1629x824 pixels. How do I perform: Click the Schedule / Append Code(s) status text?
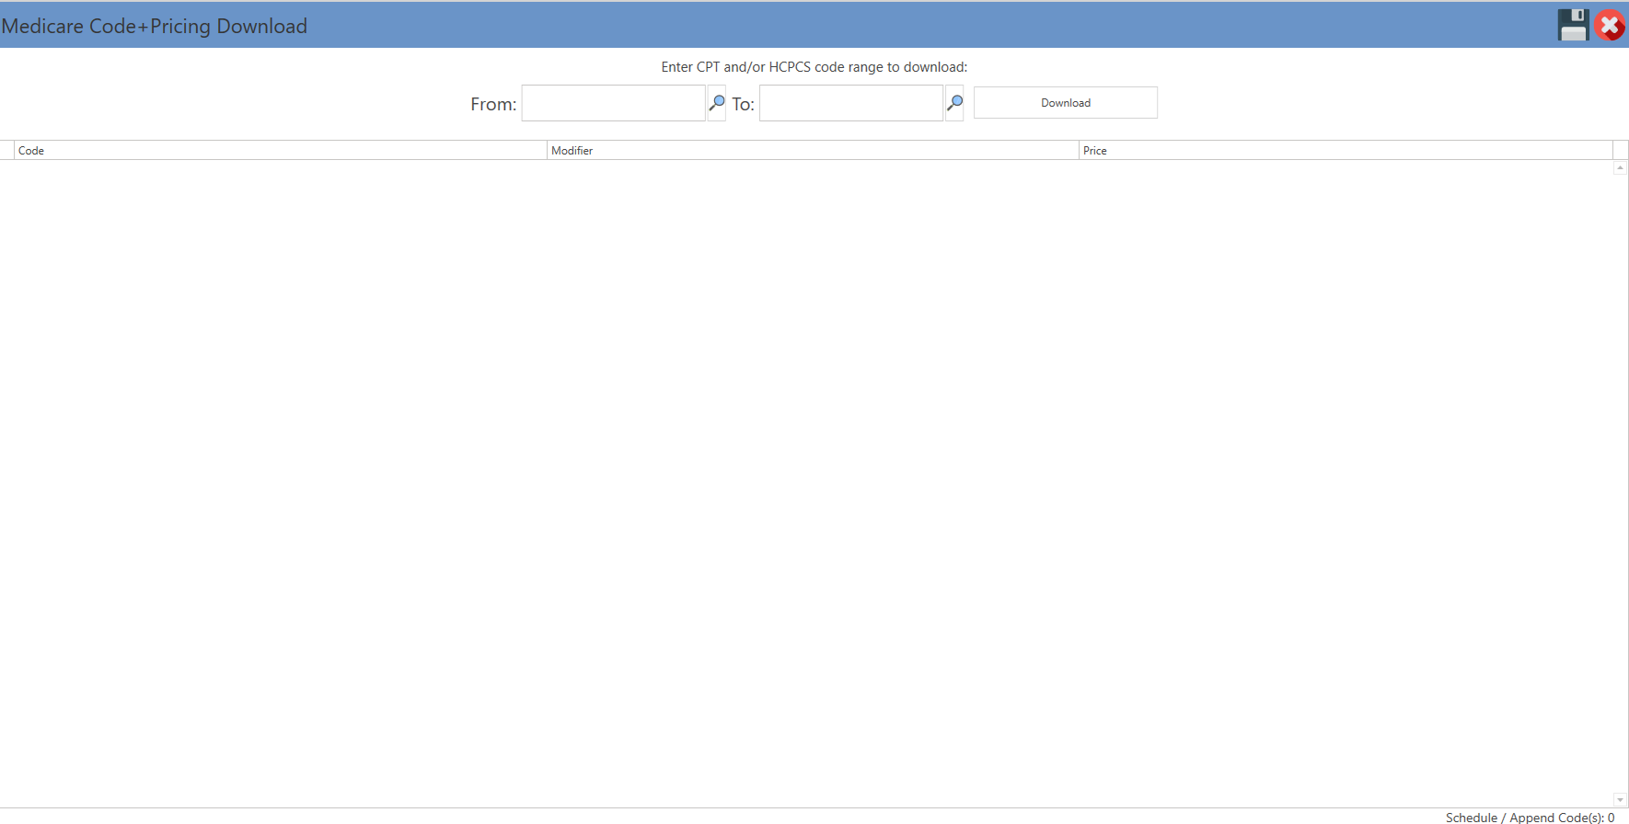1530,818
